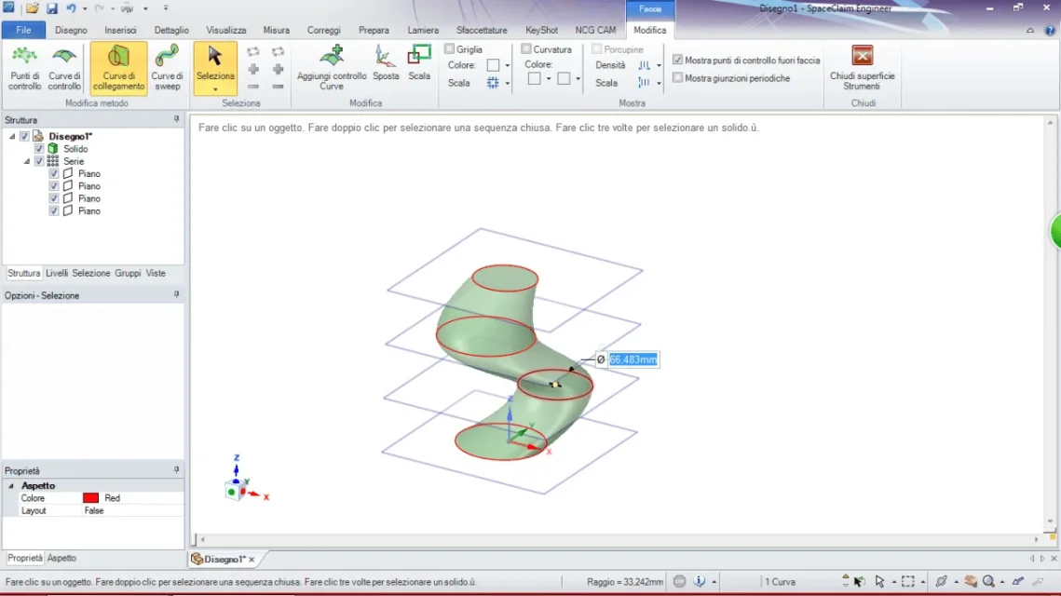The height and width of the screenshot is (596, 1061).
Task: Uncheck Mostra punti di controllo fuori faccia
Action: coord(677,61)
